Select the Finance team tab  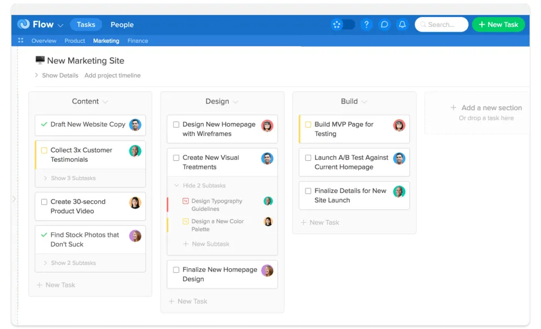[x=138, y=40]
